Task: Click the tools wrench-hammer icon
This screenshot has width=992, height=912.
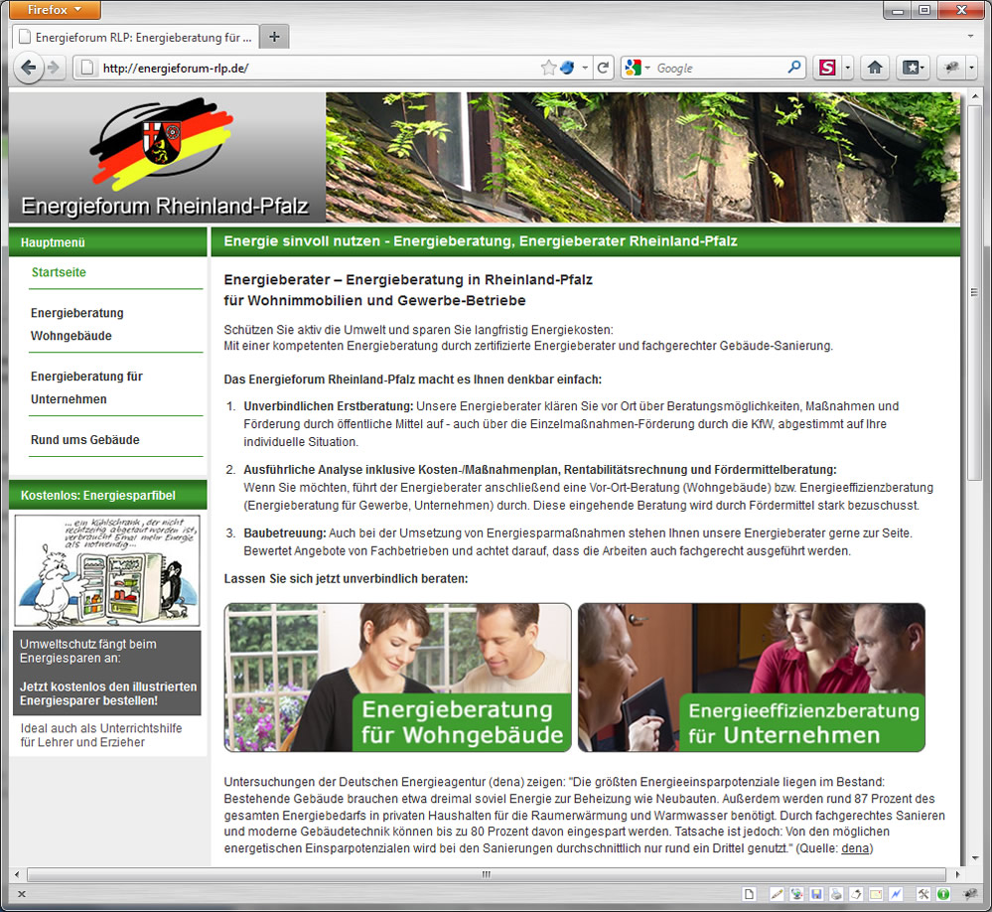Action: point(923,894)
